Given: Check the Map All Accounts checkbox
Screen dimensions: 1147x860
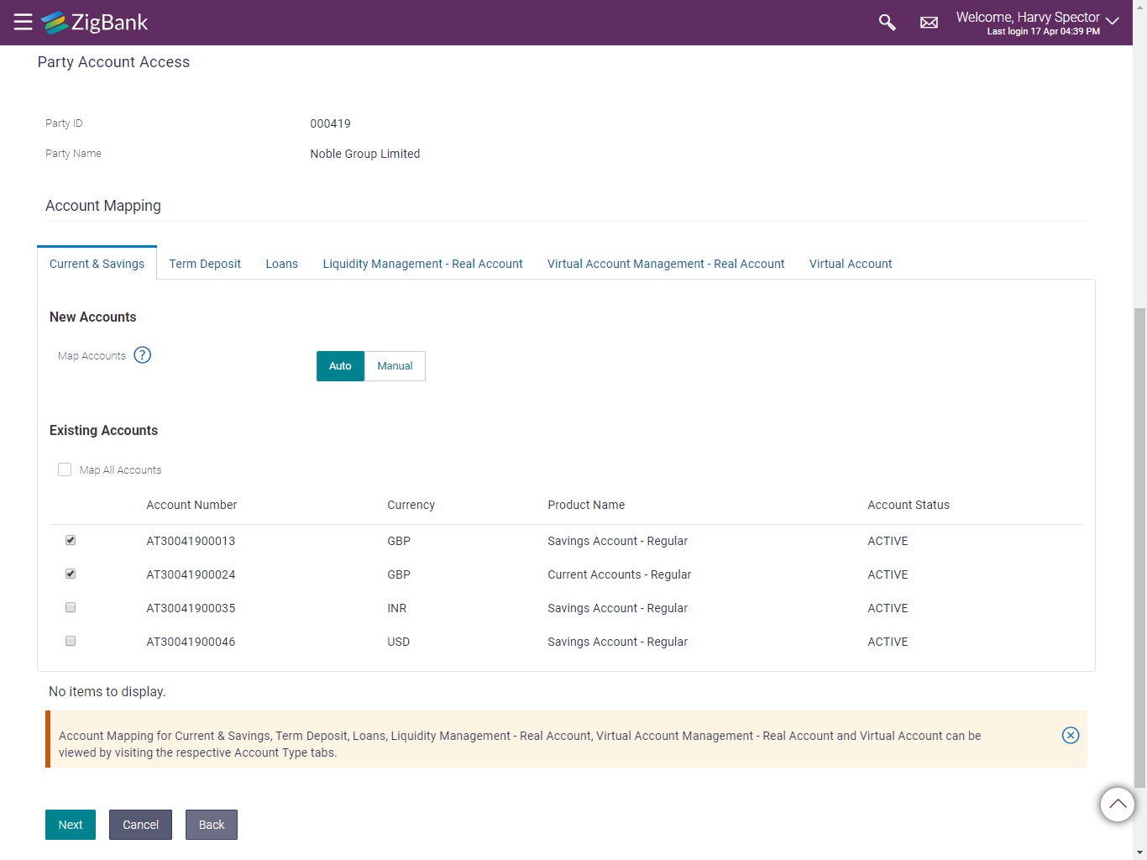Looking at the screenshot, I should pos(65,469).
